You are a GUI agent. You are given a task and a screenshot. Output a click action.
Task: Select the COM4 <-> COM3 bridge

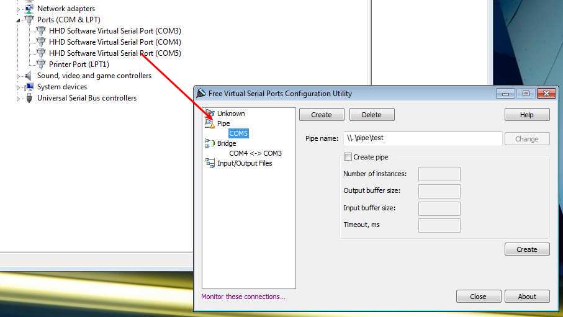[255, 153]
